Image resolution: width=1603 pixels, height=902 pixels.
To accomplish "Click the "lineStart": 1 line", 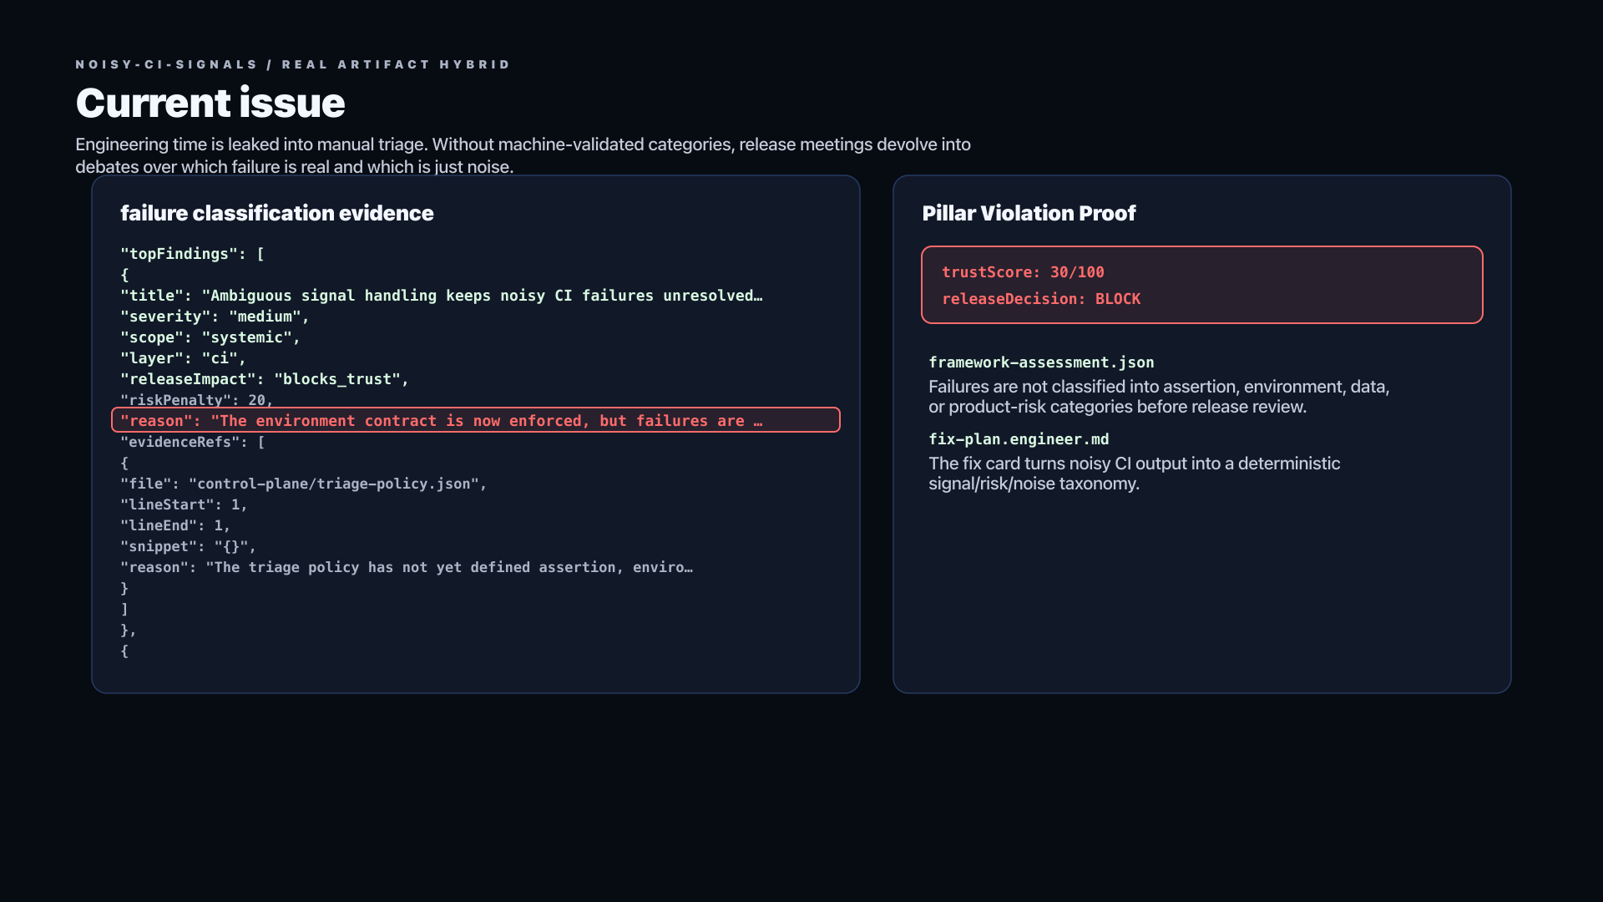I will coord(184,504).
